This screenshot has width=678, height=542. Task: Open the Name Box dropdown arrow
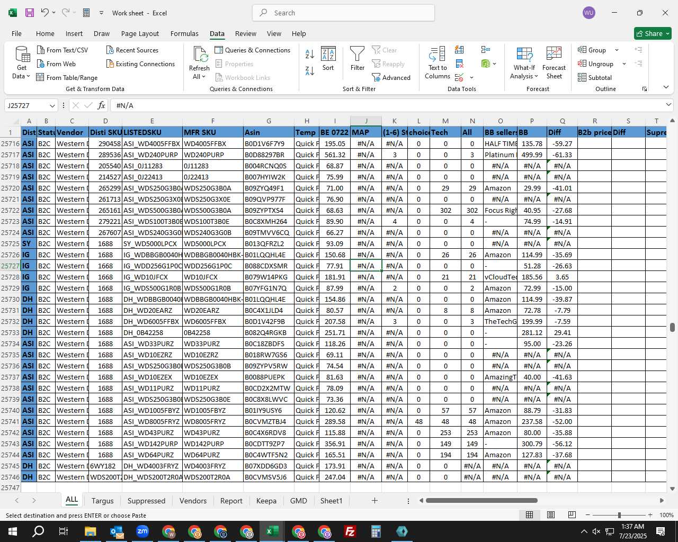(x=52, y=105)
